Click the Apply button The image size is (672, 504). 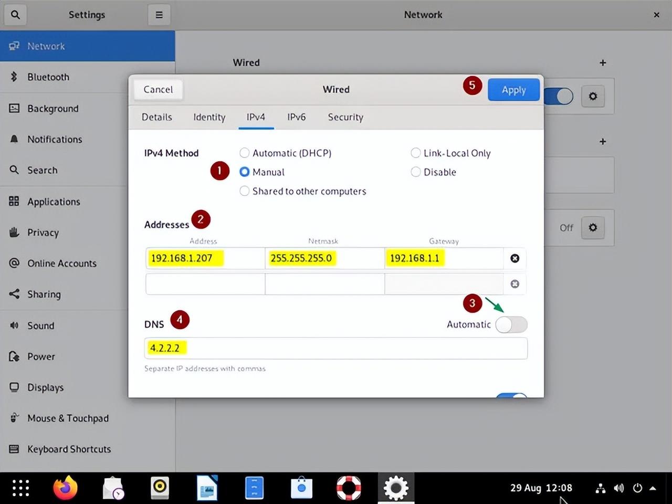click(513, 90)
